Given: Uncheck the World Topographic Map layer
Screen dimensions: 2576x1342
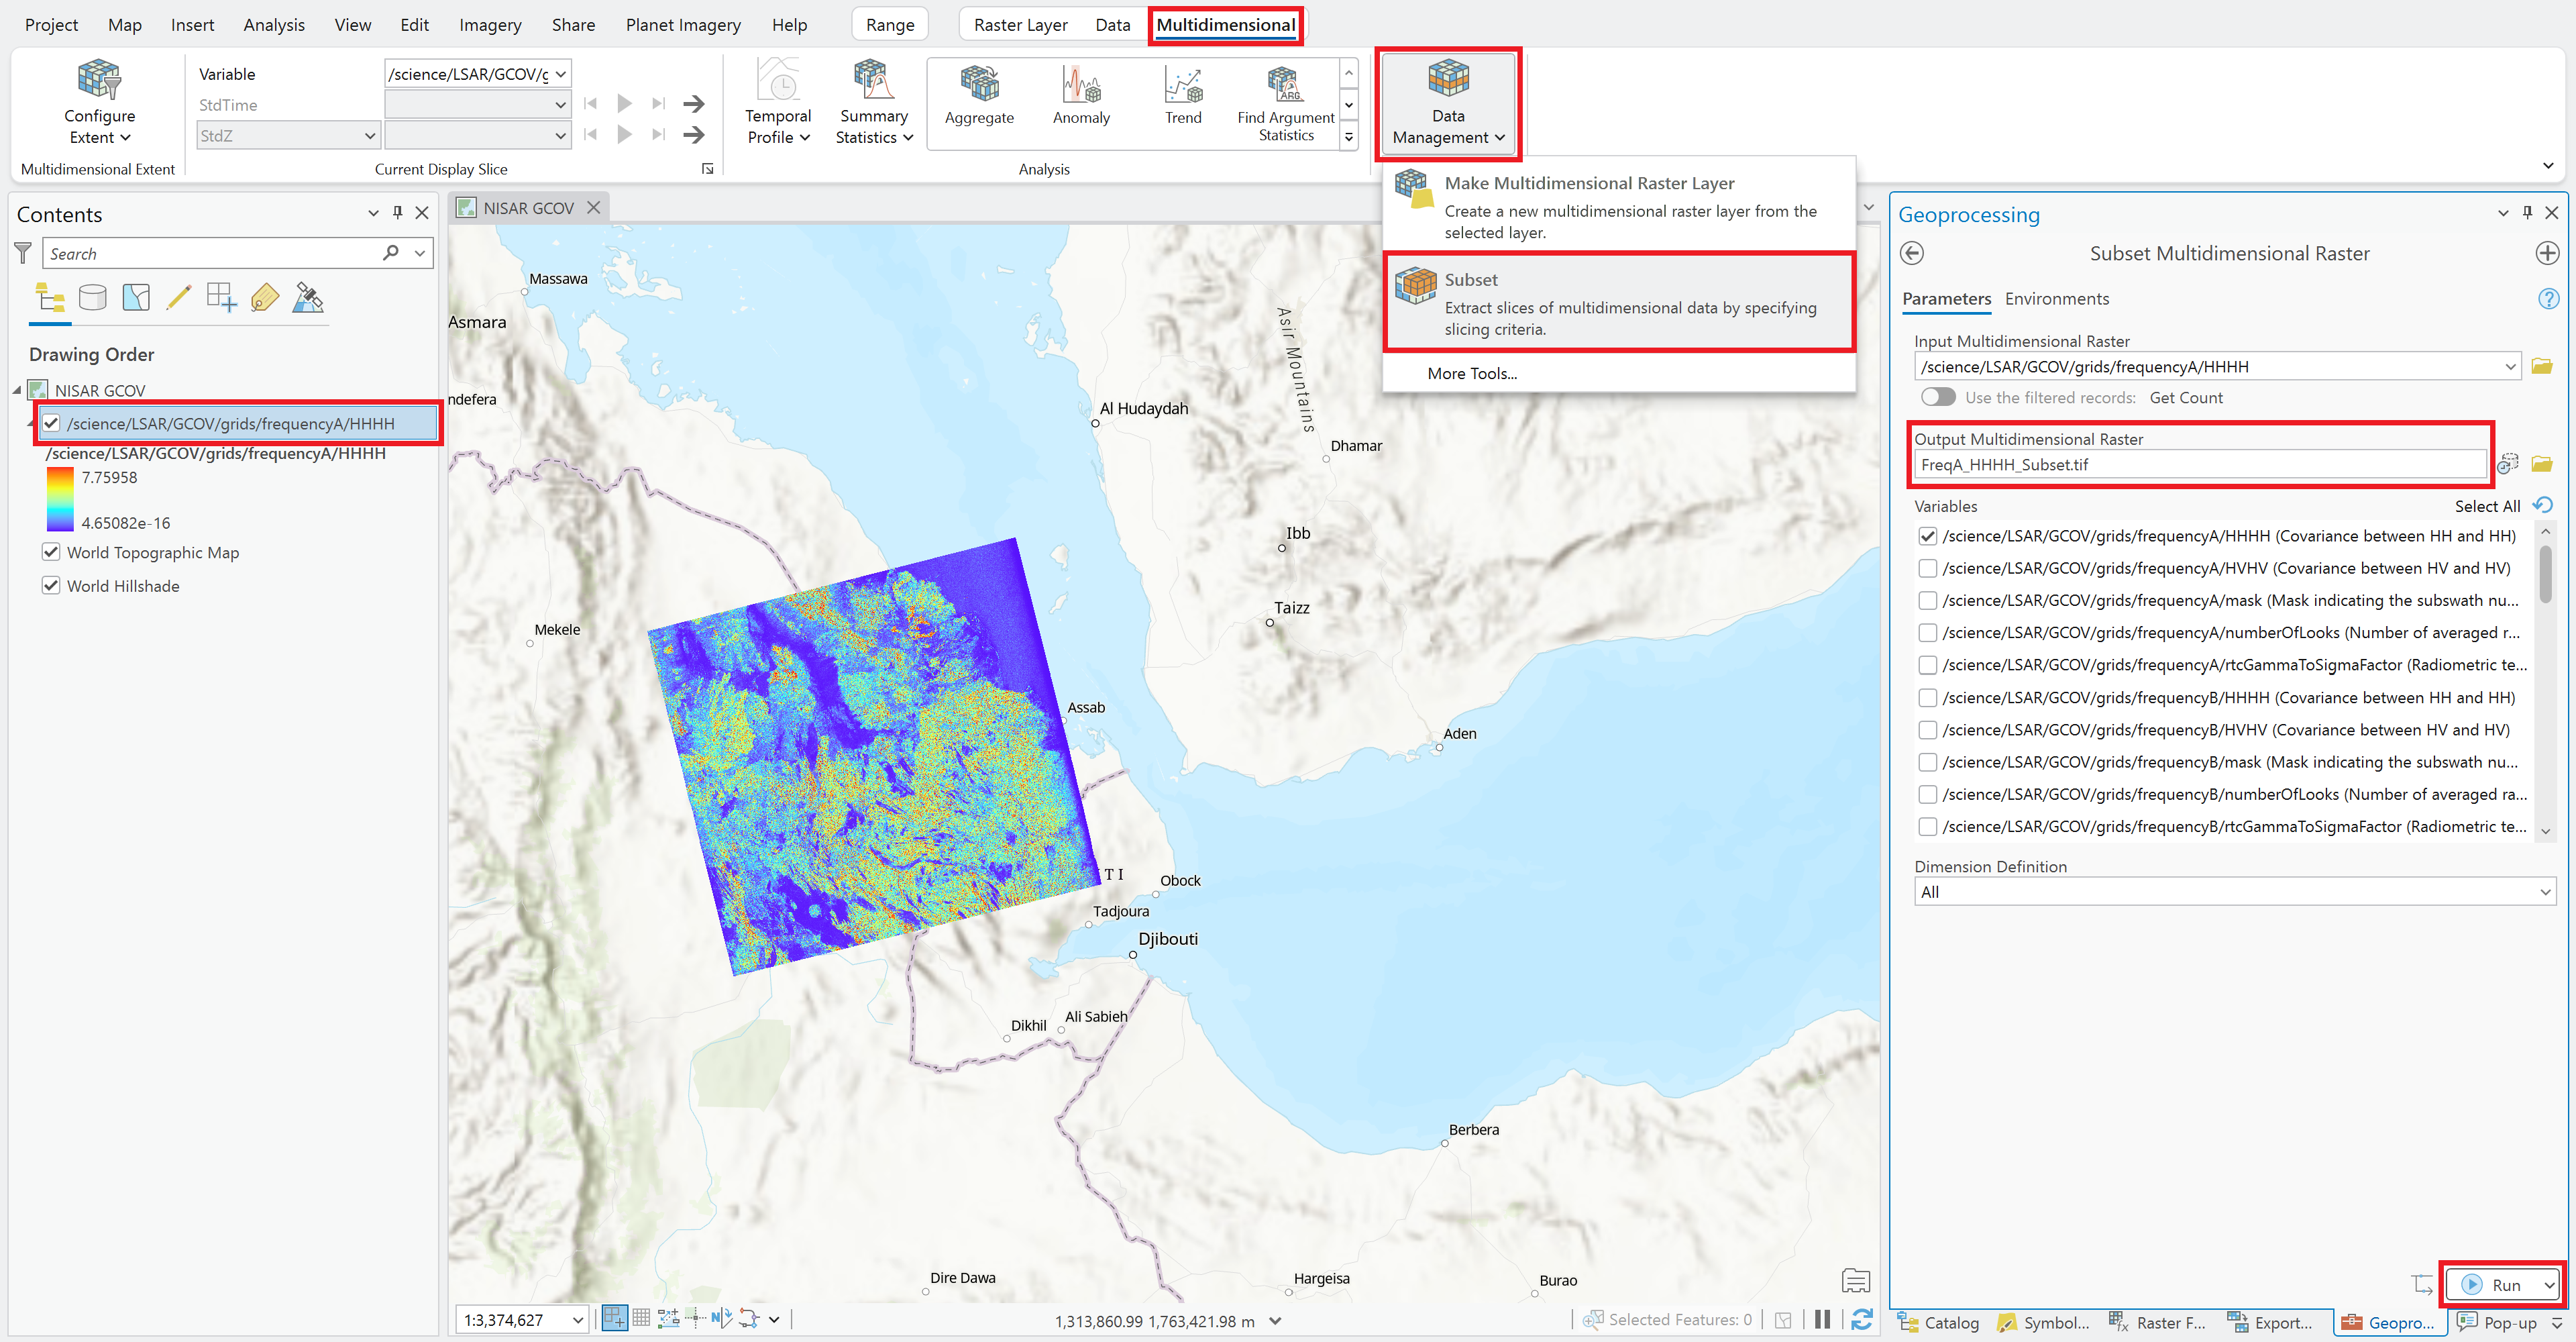Looking at the screenshot, I should pos(51,552).
